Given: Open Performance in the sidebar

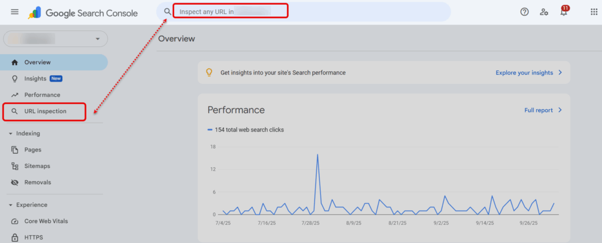Looking at the screenshot, I should pyautogui.click(x=42, y=95).
